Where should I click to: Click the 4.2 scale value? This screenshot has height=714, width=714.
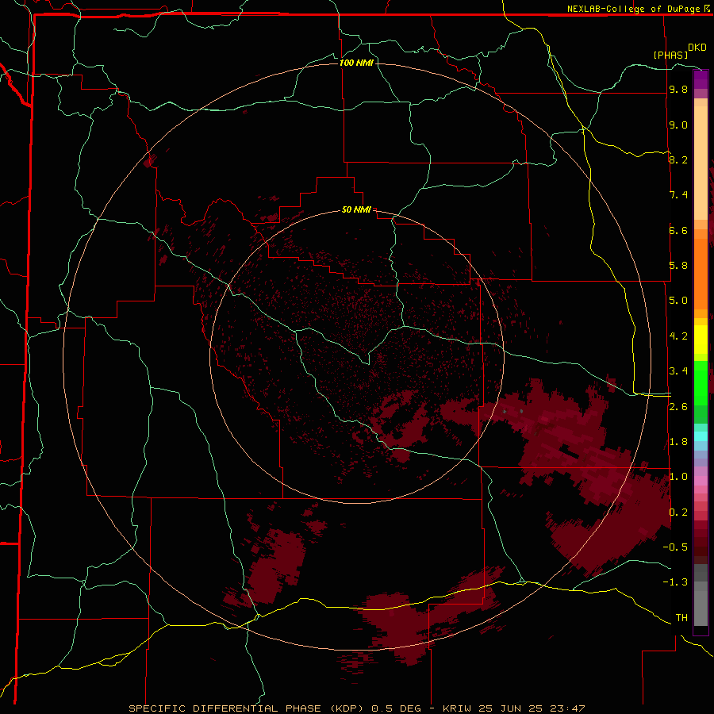[678, 336]
